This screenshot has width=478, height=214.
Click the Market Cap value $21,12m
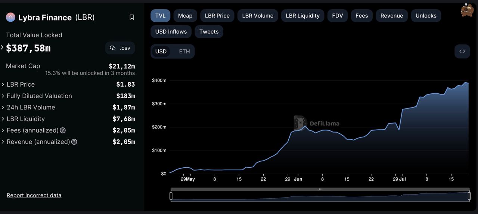click(x=122, y=66)
